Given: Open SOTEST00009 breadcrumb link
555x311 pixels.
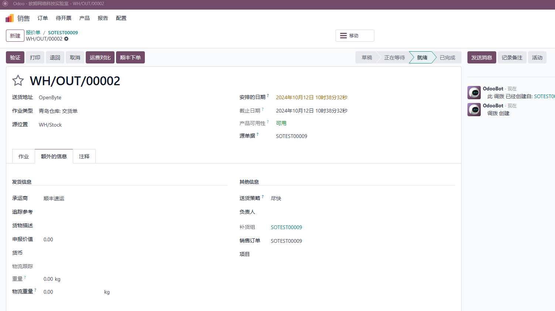Looking at the screenshot, I should (63, 32).
